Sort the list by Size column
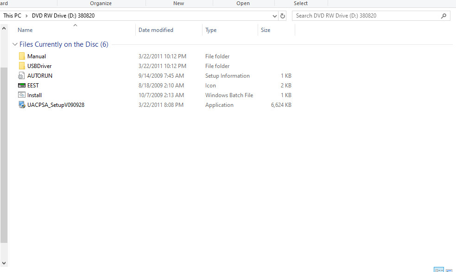Screen dimensions: 456x272 click(x=266, y=30)
